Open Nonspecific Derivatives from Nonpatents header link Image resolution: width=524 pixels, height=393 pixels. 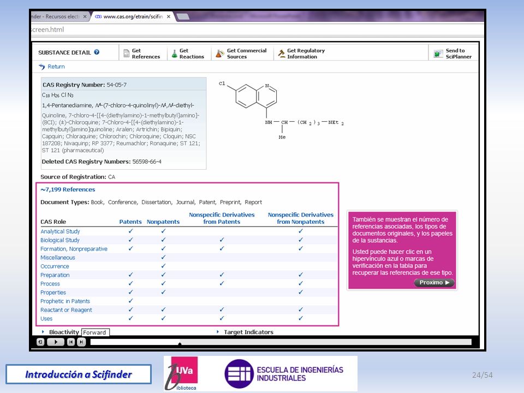coord(301,218)
